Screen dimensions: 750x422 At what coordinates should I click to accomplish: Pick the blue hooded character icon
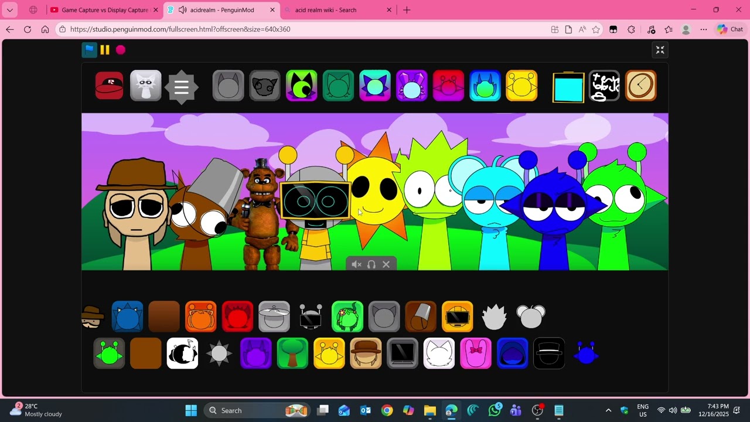[512, 353]
